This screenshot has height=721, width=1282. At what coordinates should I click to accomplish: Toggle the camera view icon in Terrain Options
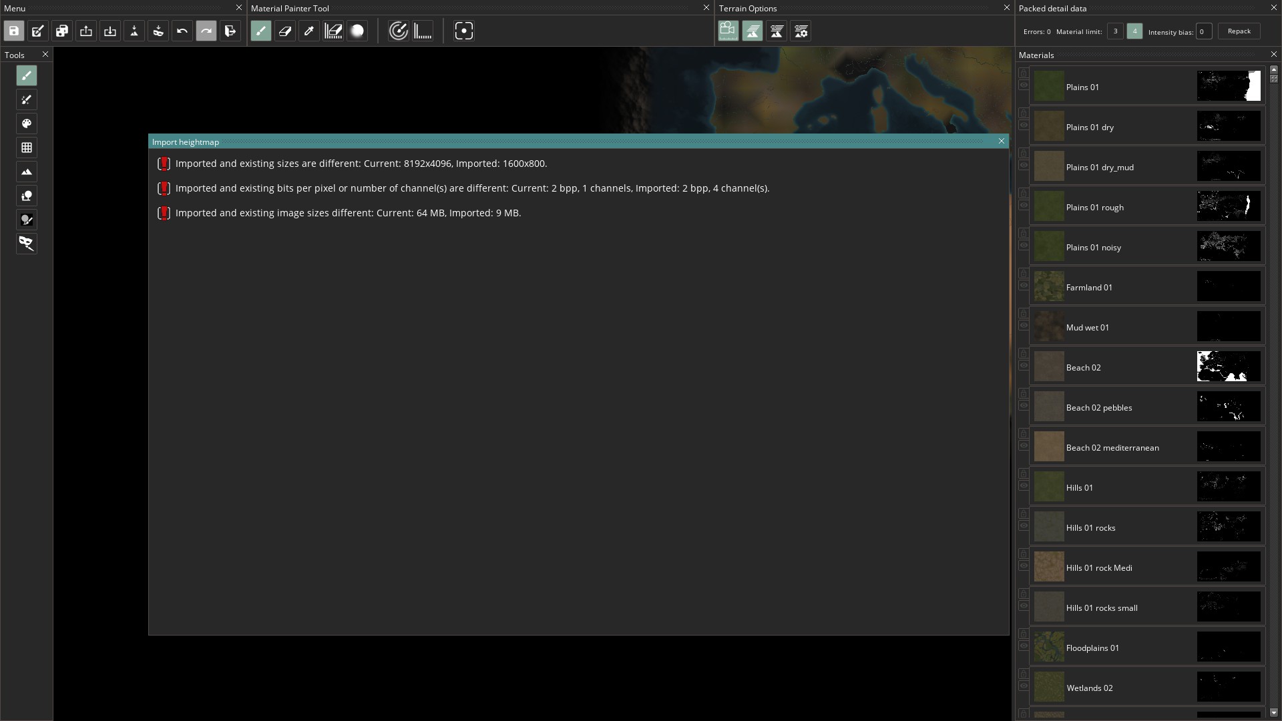click(728, 31)
